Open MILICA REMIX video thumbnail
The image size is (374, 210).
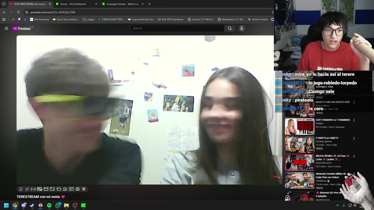[299, 162]
